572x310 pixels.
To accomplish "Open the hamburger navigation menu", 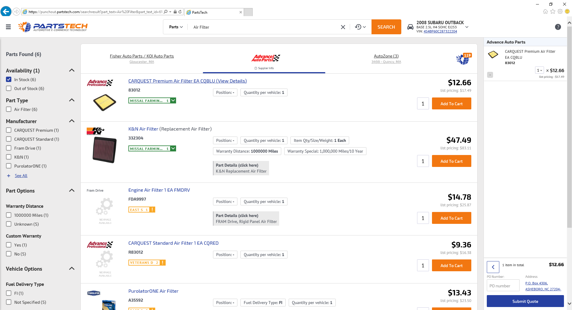I will (8, 27).
